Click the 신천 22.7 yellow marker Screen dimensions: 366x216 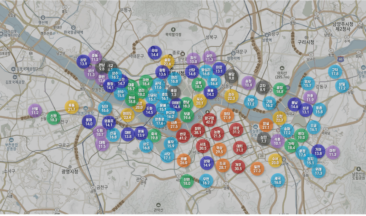279,118
